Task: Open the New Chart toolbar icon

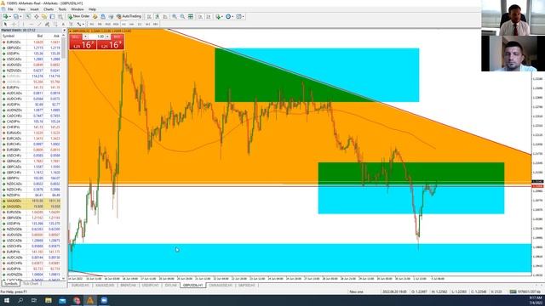Action: pyautogui.click(x=6, y=16)
